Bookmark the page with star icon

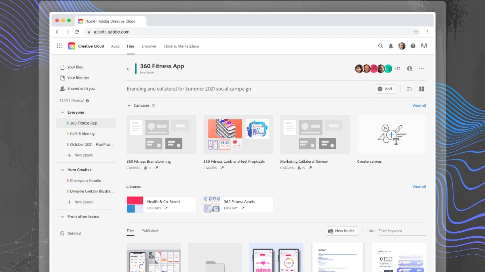(x=416, y=32)
